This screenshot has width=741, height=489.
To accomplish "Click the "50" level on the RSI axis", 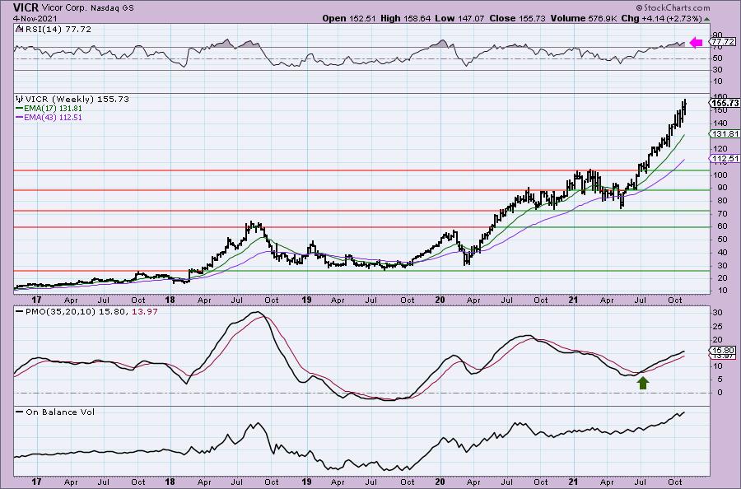I will coord(717,58).
